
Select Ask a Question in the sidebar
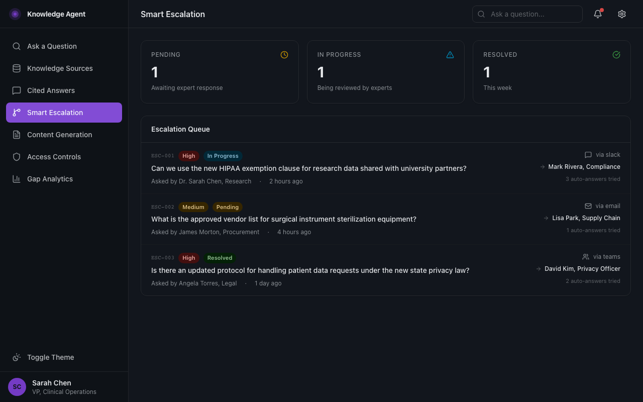tap(52, 46)
